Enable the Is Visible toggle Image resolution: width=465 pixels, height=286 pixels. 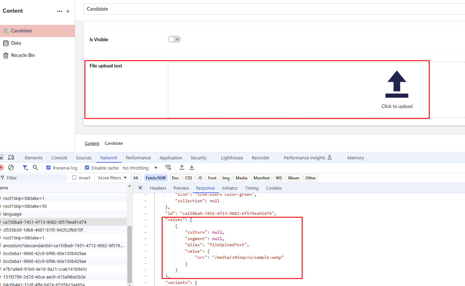(x=174, y=39)
